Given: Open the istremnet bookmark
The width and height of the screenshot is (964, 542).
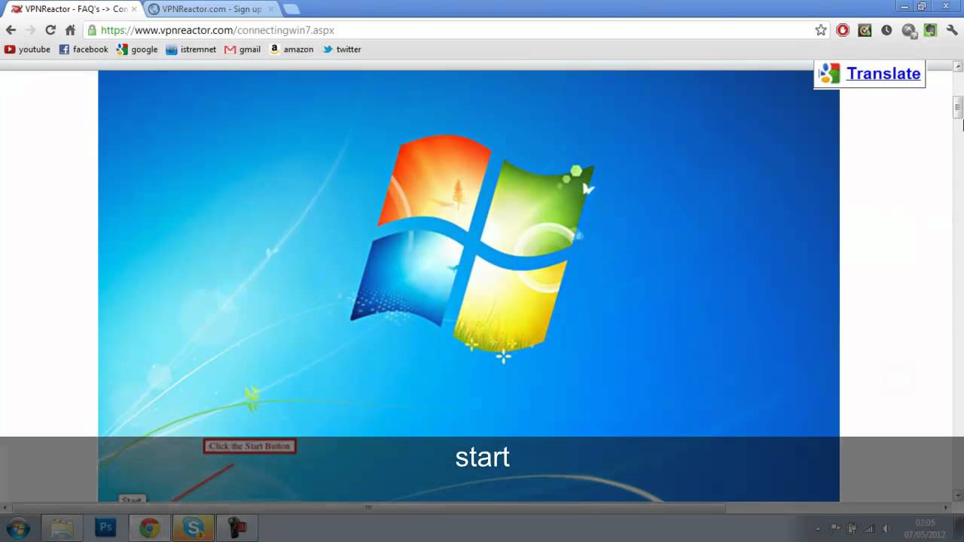Looking at the screenshot, I should click(191, 50).
